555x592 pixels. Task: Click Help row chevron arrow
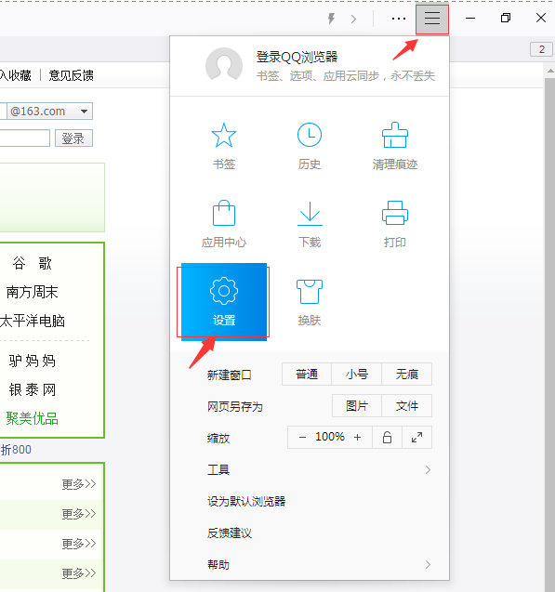click(428, 565)
